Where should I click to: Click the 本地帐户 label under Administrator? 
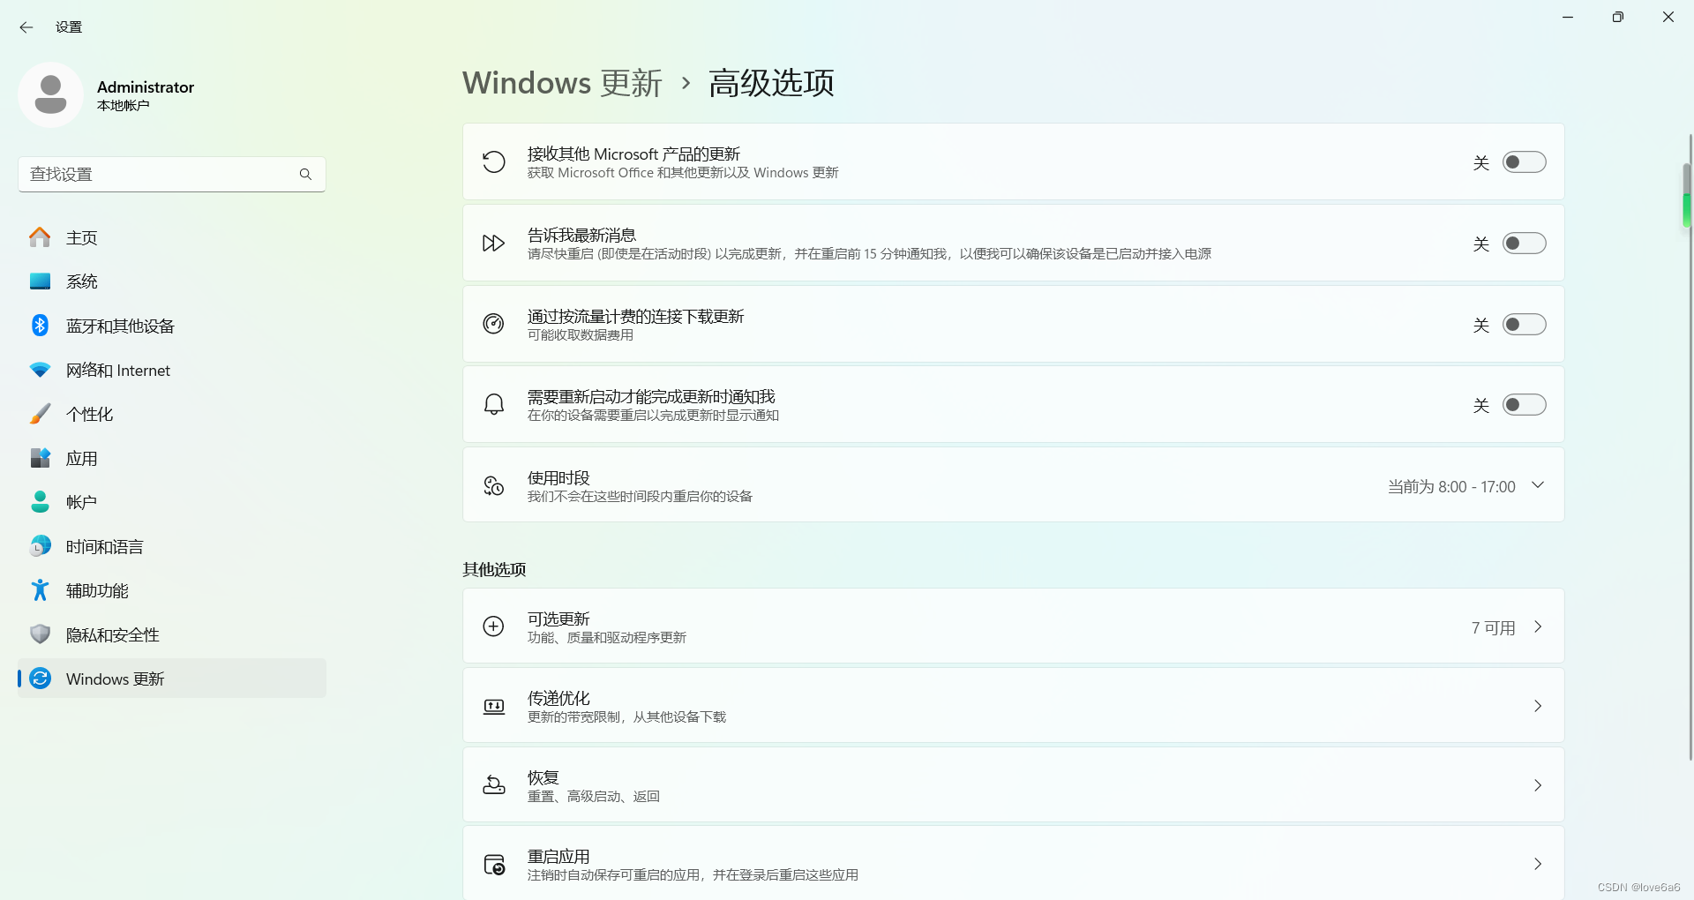pyautogui.click(x=124, y=106)
